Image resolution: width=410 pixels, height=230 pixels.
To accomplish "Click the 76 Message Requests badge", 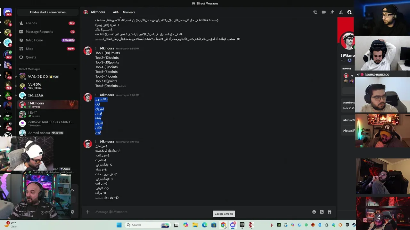I will pyautogui.click(x=72, y=32).
